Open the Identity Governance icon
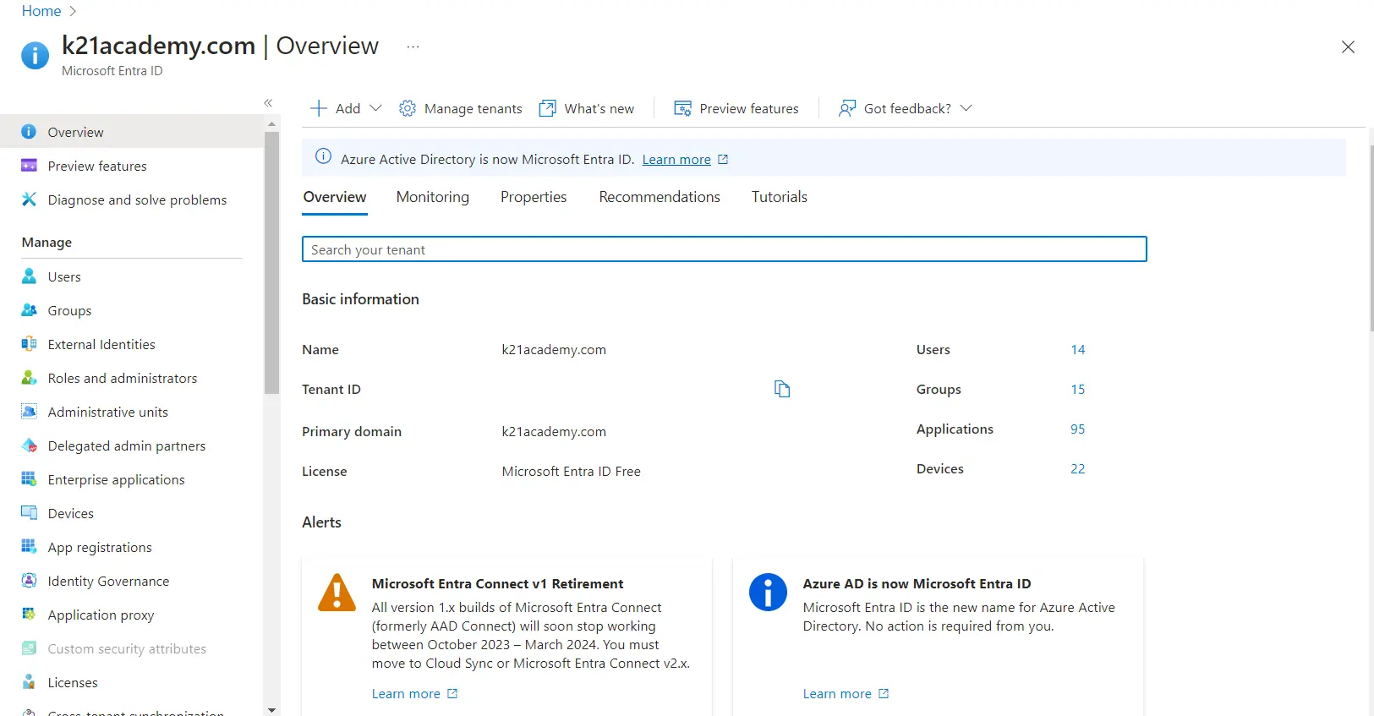The height and width of the screenshot is (716, 1374). [x=29, y=581]
